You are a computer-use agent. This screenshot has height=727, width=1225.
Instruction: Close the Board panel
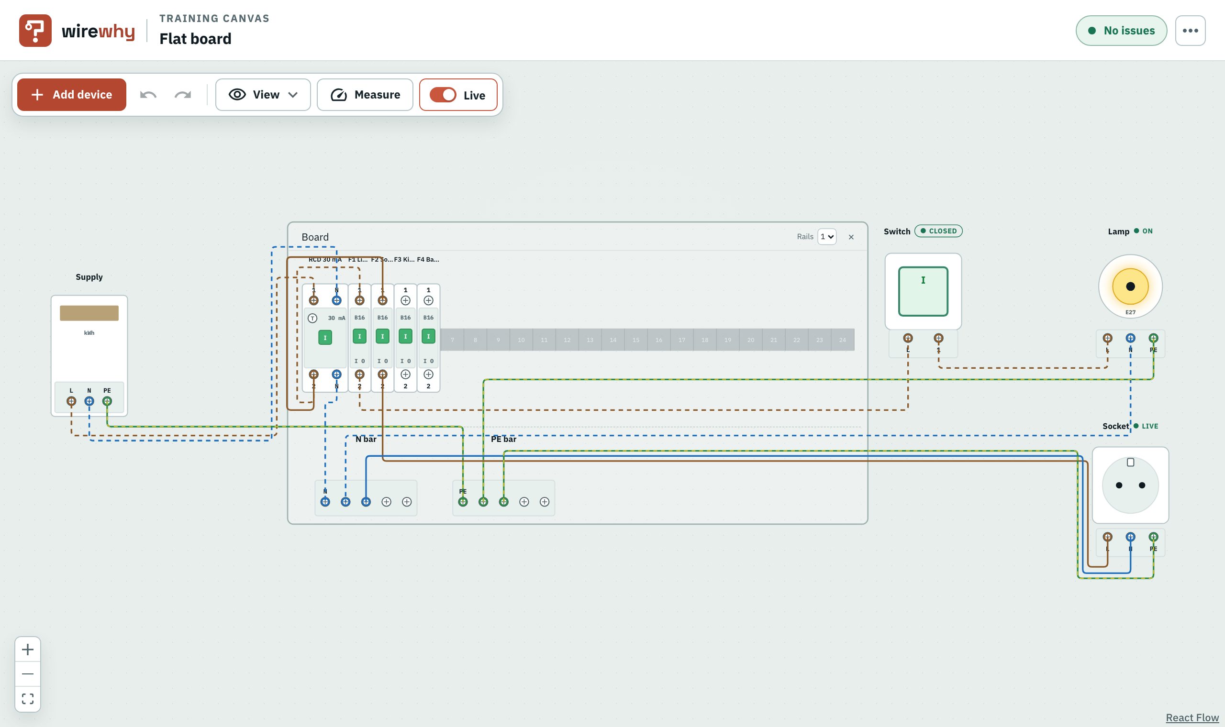coord(851,237)
